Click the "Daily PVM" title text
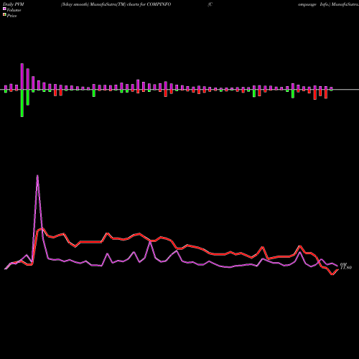This screenshot has width=359, height=359. (x=14, y=4)
